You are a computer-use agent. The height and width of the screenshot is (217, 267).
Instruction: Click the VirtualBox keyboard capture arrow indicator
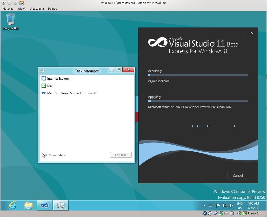(x=245, y=213)
